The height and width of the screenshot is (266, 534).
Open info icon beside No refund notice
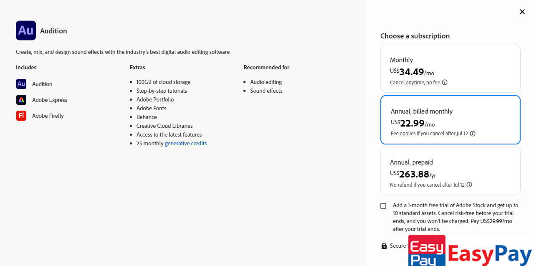tap(469, 185)
